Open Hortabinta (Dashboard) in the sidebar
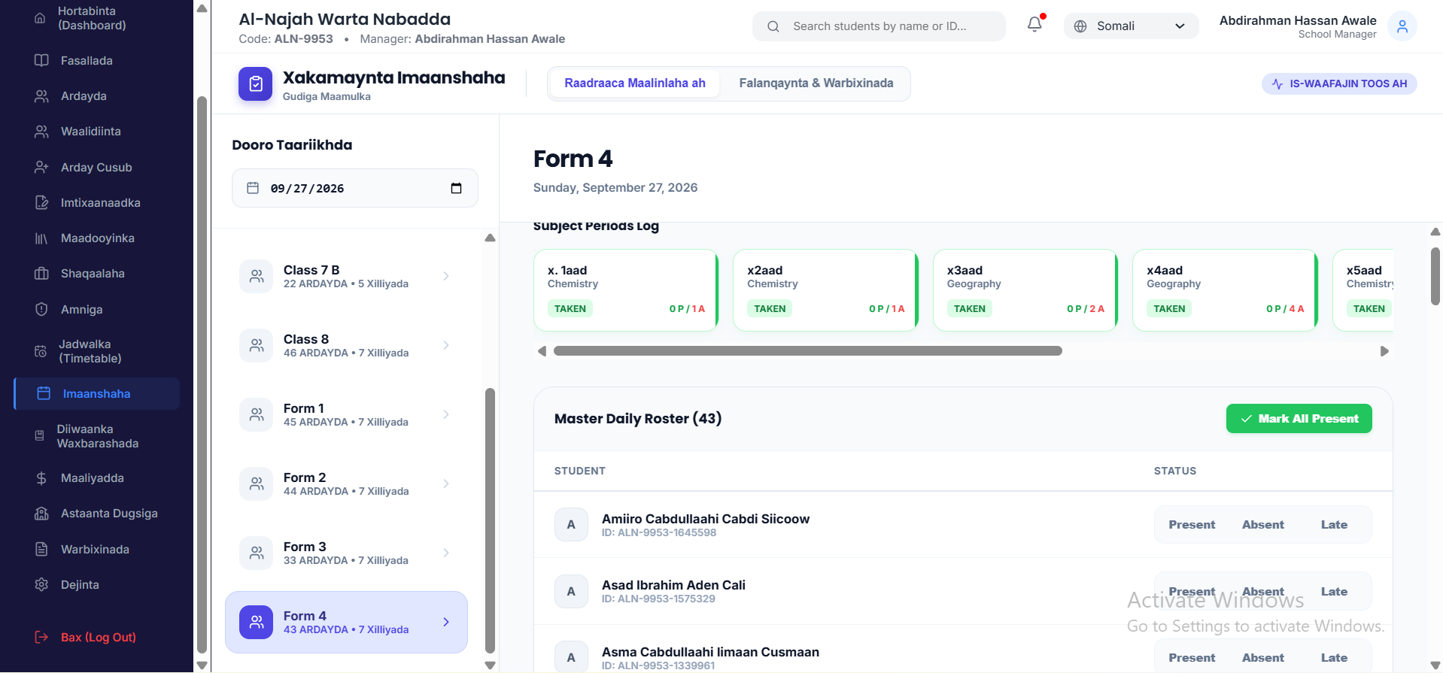Screen dimensions: 1443x673 click(96, 18)
